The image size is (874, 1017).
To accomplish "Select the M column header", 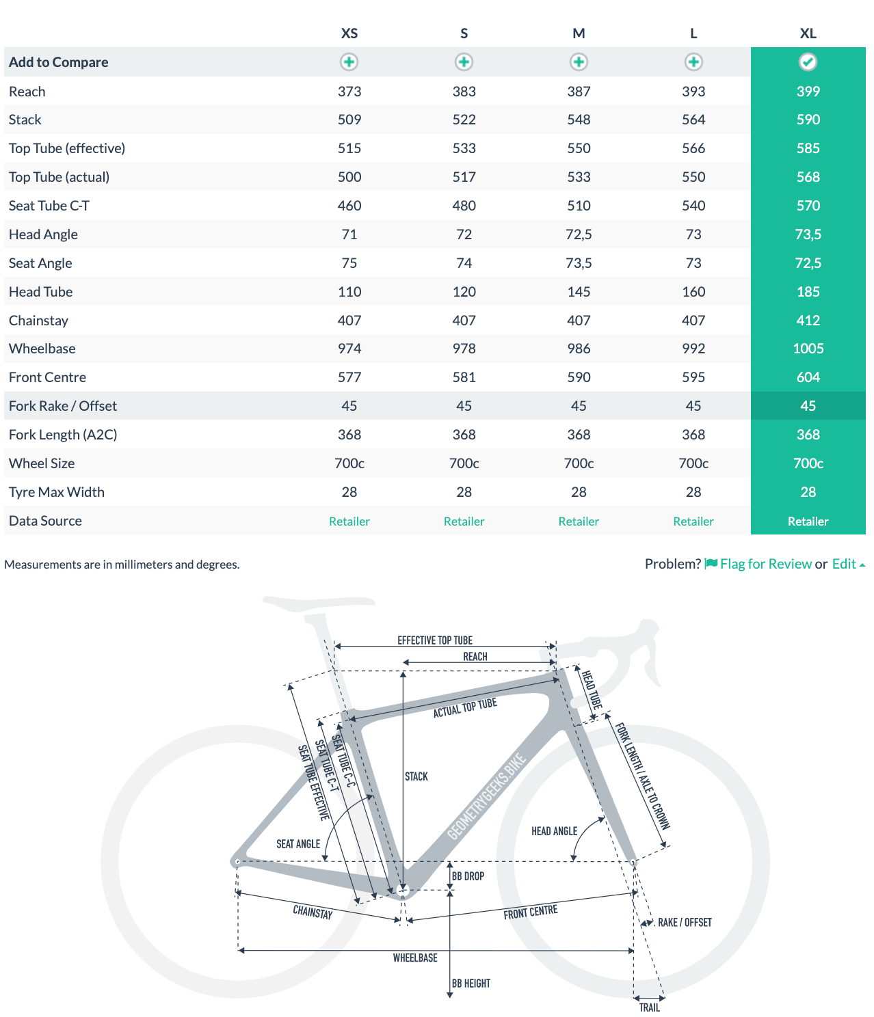I will pos(579,33).
